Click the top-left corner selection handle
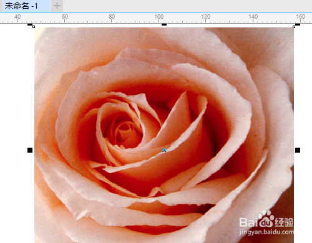Image resolution: width=312 pixels, height=243 pixels. (30, 24)
